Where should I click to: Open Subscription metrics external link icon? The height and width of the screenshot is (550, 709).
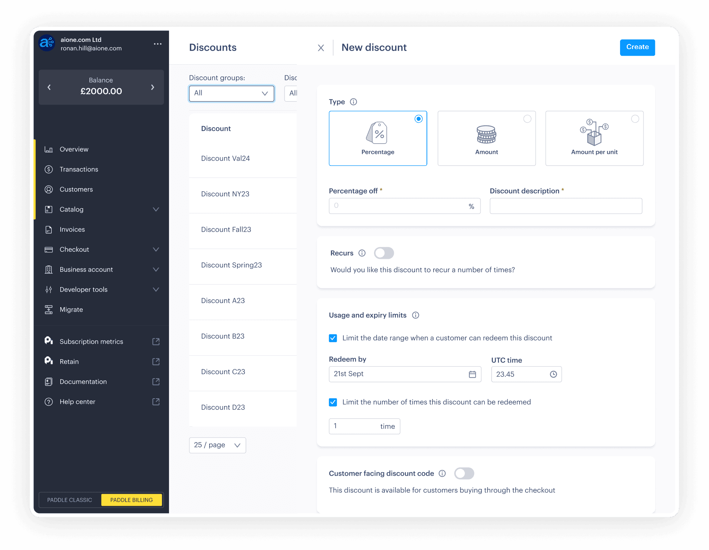pyautogui.click(x=156, y=342)
